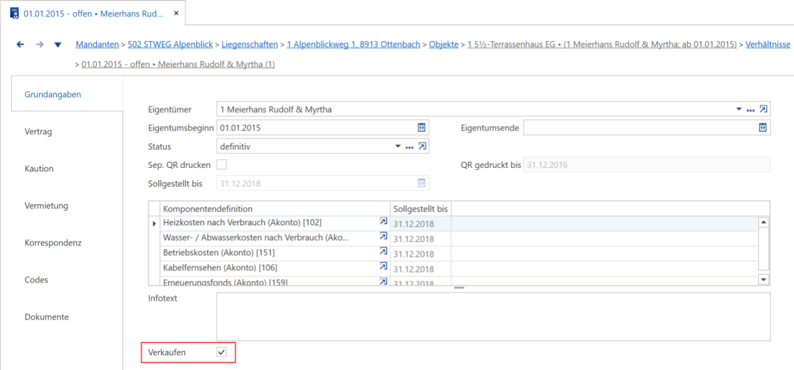
Task: Show the Korrespondenz tab
Action: point(53,243)
